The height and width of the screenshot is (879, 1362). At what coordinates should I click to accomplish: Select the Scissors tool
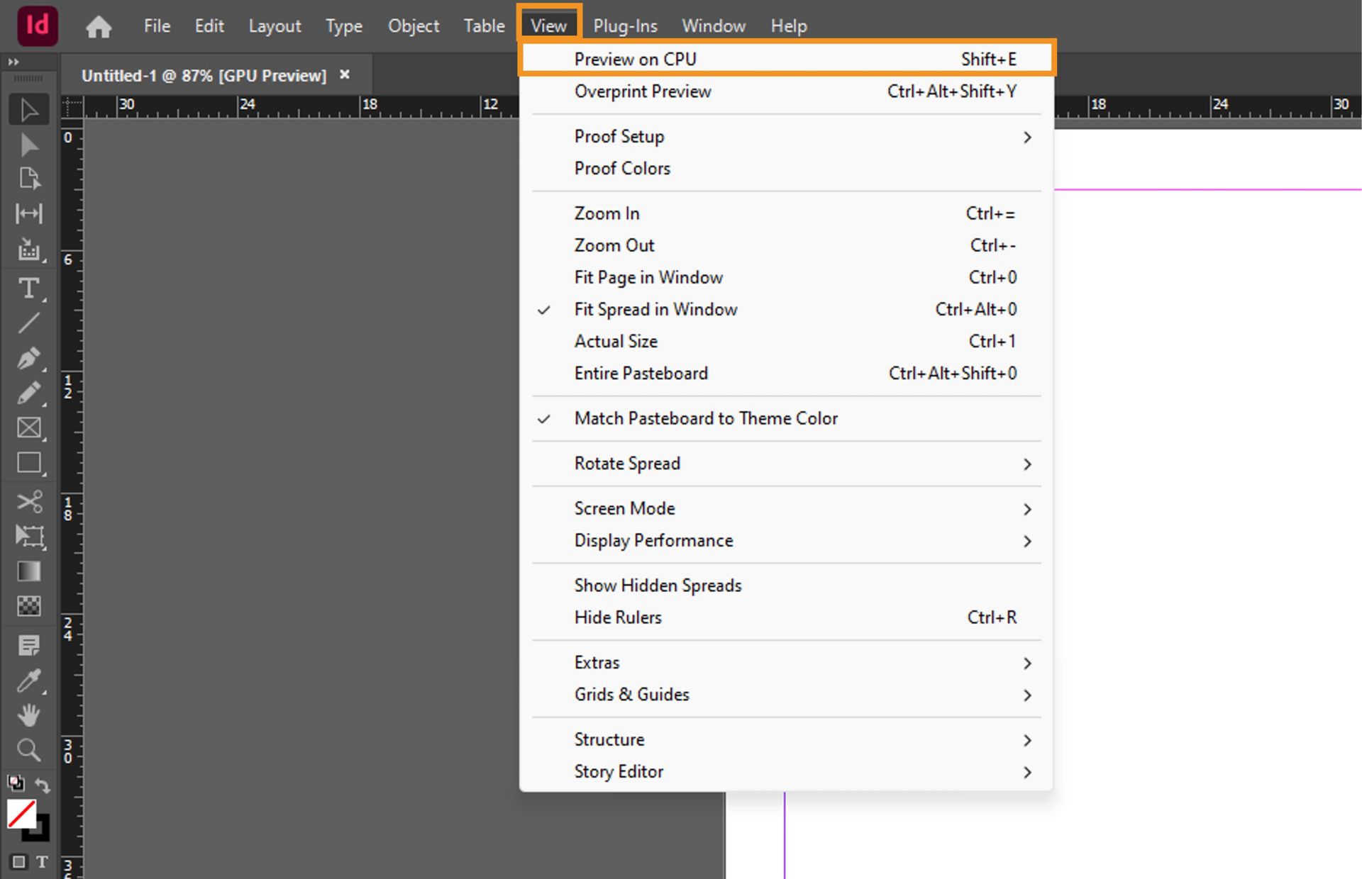[28, 501]
